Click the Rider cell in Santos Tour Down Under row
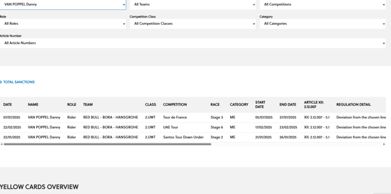This screenshot has height=194, width=391. pos(71,137)
